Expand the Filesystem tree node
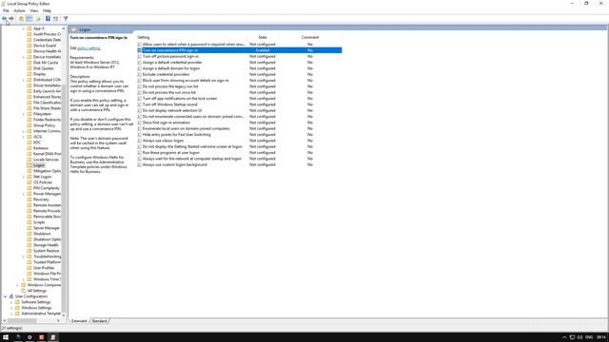Image resolution: width=609 pixels, height=342 pixels. 23,114
